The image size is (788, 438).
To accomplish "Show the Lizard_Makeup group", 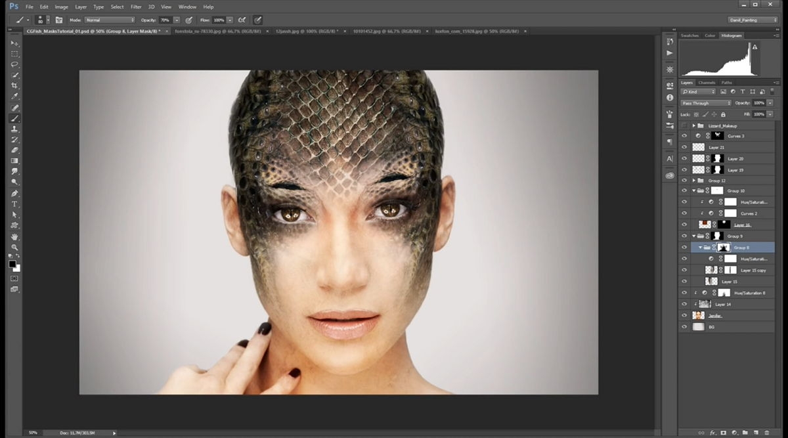I will (684, 125).
